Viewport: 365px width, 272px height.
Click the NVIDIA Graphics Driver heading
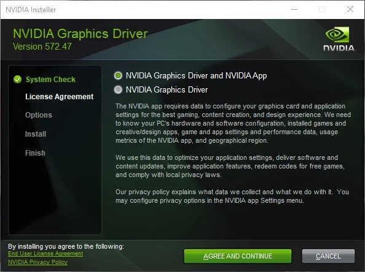pos(80,34)
